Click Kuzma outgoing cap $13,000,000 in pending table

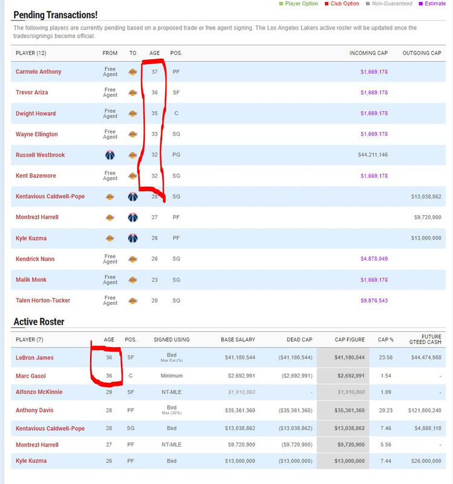426,238
